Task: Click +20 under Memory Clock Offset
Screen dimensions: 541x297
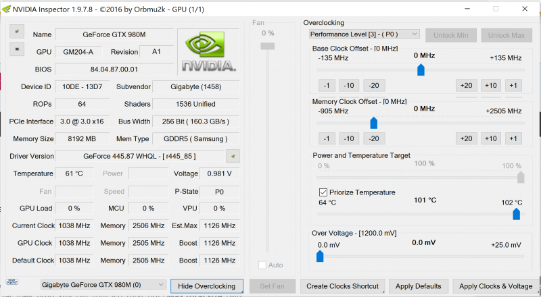Action: [466, 138]
